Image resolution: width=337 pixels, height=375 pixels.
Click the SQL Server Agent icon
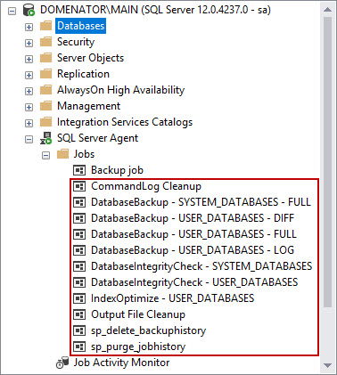(x=45, y=138)
